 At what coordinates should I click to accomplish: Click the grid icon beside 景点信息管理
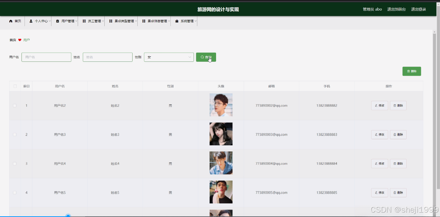(144, 21)
